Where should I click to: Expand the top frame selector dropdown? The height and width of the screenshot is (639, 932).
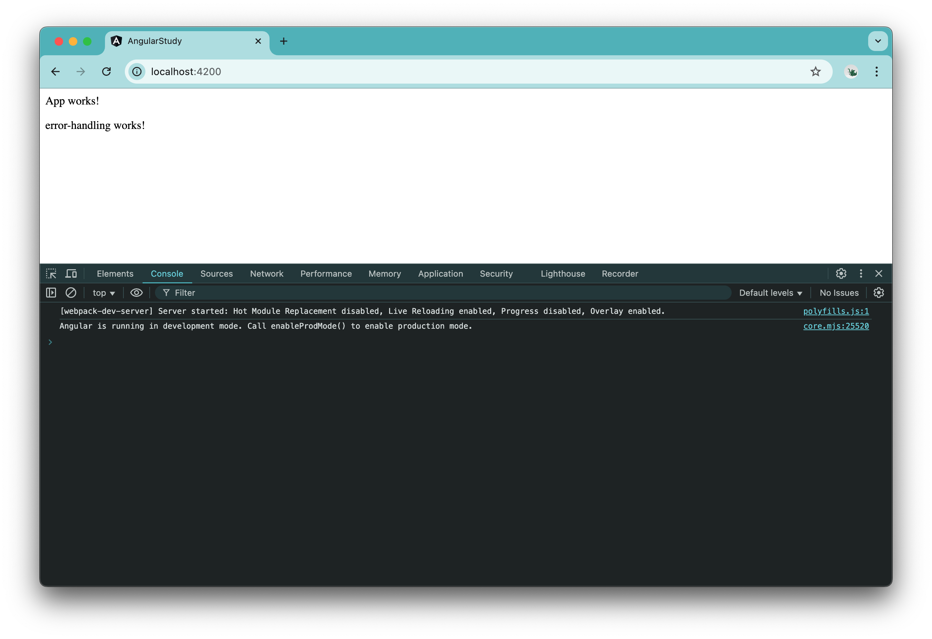104,292
